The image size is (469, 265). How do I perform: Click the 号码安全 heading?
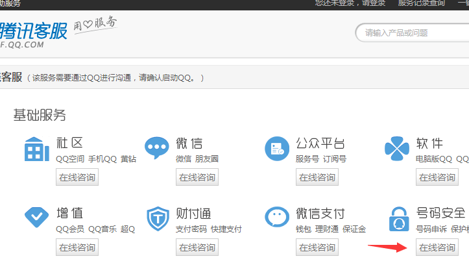[440, 213]
